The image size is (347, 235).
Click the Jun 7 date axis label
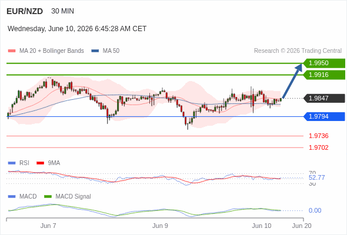pos(48,226)
